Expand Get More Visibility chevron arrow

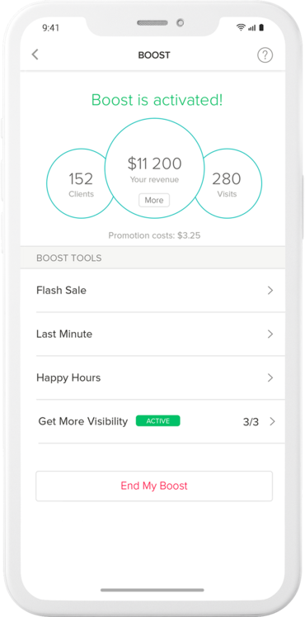pos(272,421)
